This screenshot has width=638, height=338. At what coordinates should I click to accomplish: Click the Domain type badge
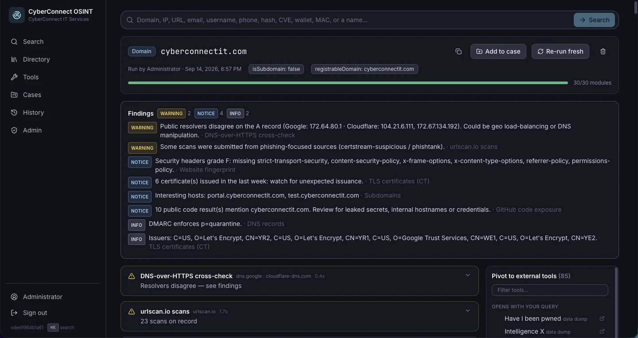point(142,51)
